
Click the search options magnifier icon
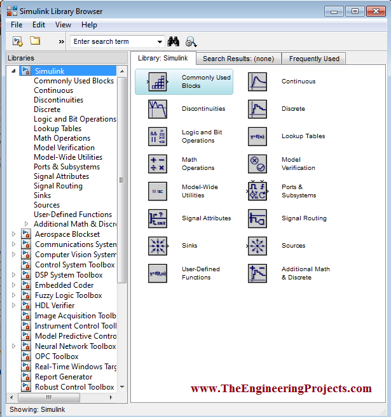pyautogui.click(x=191, y=42)
